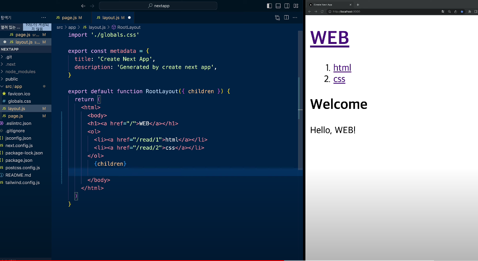478x261 pixels.
Task: Open the css link on the web page
Action: pos(339,79)
